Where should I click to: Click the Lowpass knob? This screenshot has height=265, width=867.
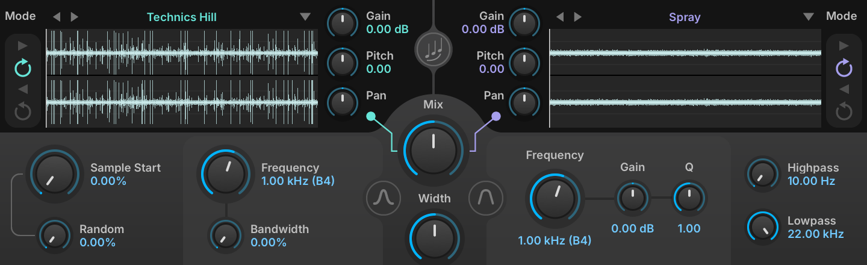(x=762, y=227)
